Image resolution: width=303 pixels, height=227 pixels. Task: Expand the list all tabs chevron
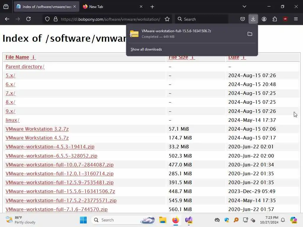(x=244, y=7)
